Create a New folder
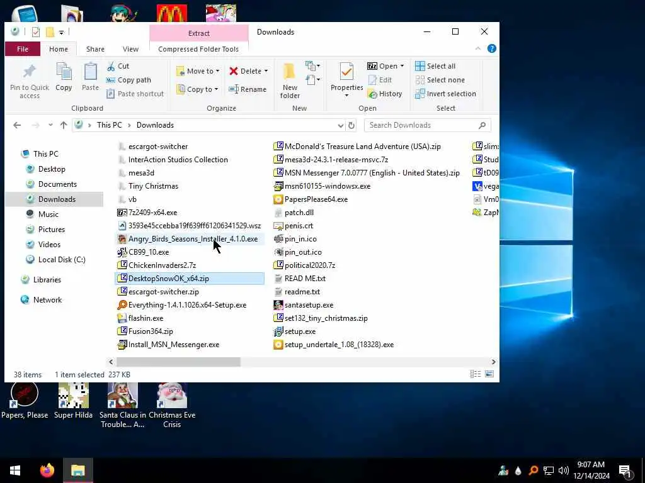 290,80
